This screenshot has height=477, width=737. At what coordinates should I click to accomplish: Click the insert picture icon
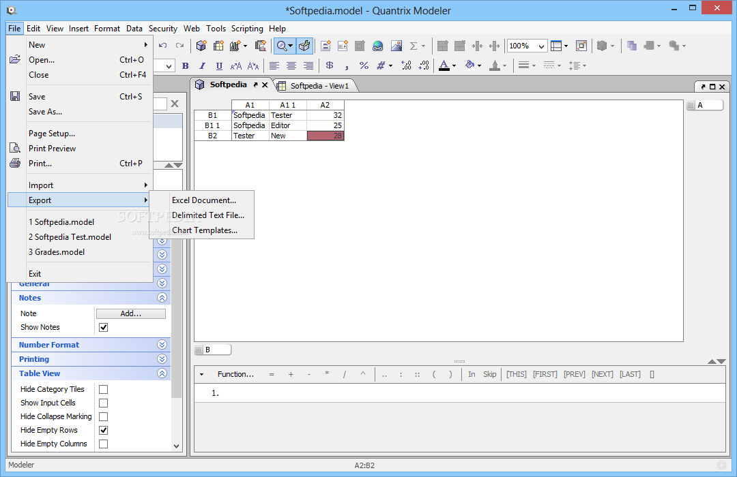396,46
